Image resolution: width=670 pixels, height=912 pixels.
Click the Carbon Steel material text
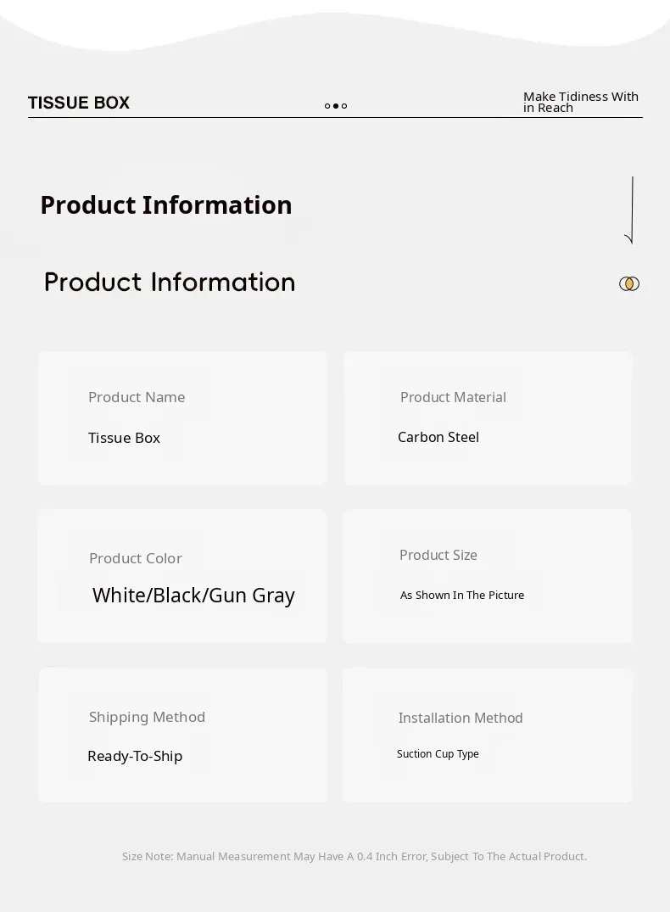(x=438, y=437)
